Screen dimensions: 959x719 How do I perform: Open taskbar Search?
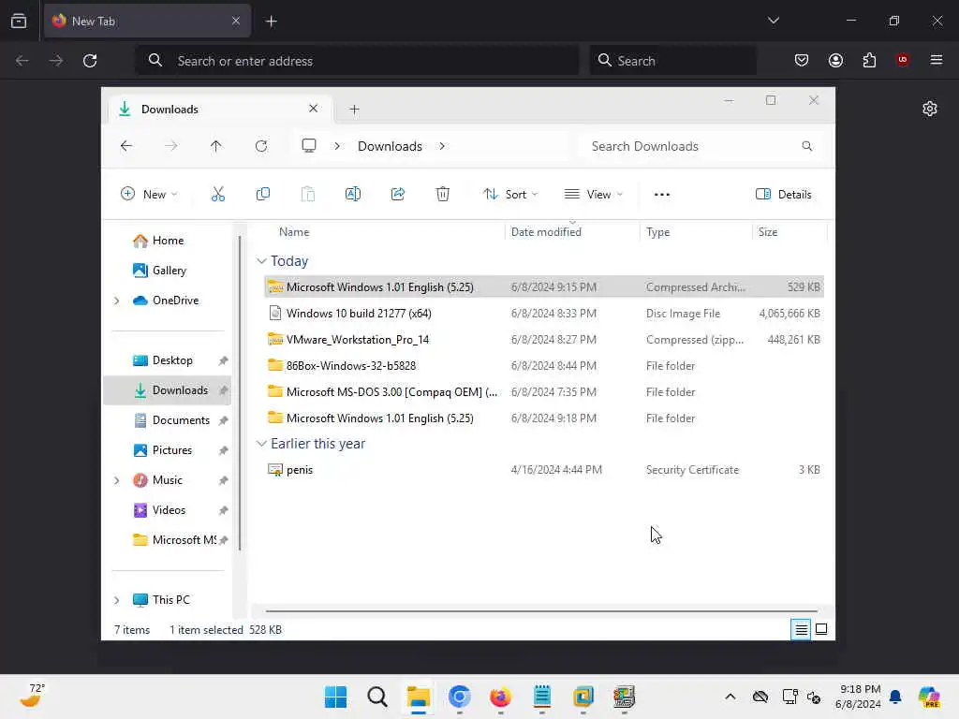(x=377, y=697)
